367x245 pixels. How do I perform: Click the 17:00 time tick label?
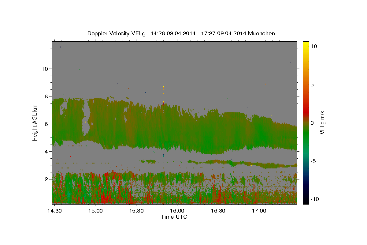point(259,211)
